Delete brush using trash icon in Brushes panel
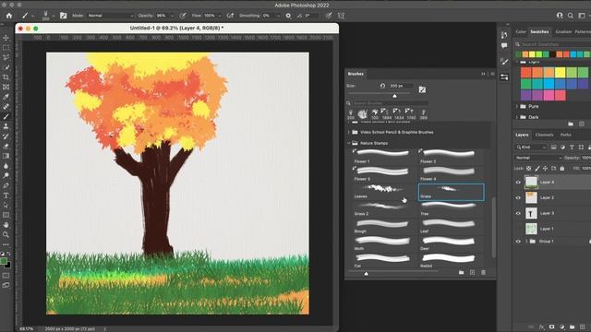 [x=483, y=272]
